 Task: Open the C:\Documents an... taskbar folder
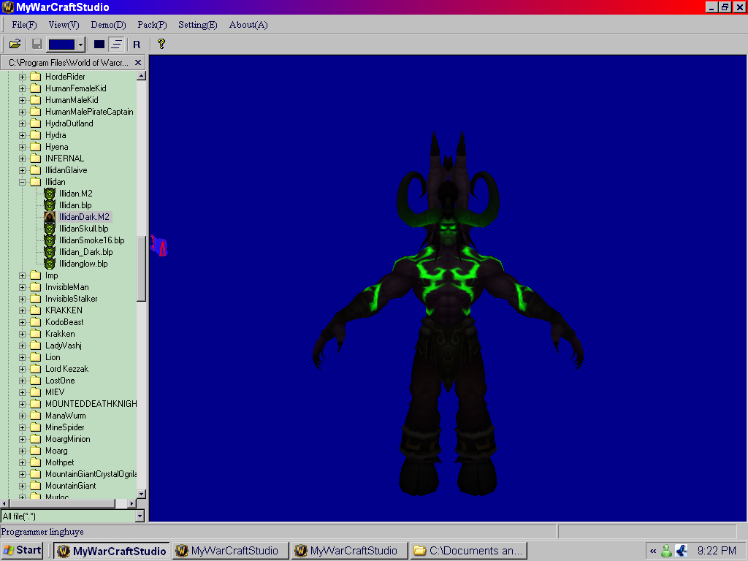(x=469, y=551)
